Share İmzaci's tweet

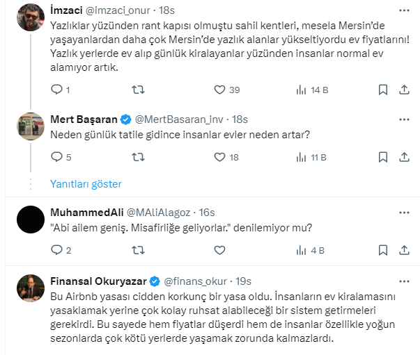(x=405, y=90)
